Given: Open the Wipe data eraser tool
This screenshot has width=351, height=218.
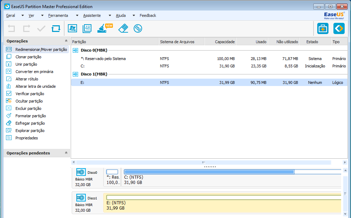Looking at the screenshot, I should tap(123, 28).
